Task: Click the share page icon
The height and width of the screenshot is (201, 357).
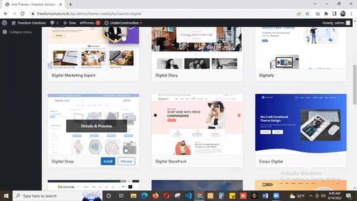Action: coord(299,13)
